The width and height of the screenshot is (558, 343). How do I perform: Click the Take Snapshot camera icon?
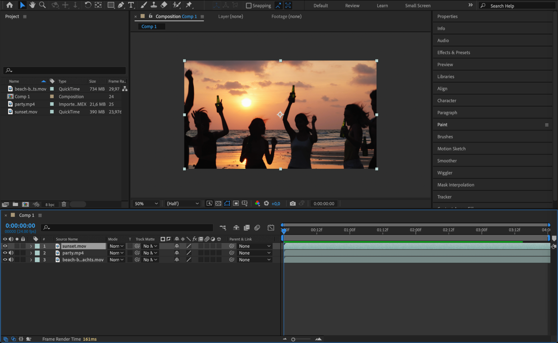tap(293, 204)
